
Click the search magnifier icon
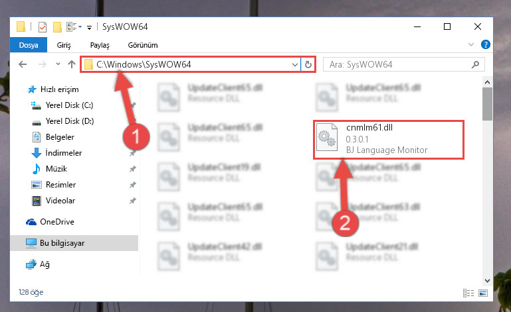click(475, 64)
